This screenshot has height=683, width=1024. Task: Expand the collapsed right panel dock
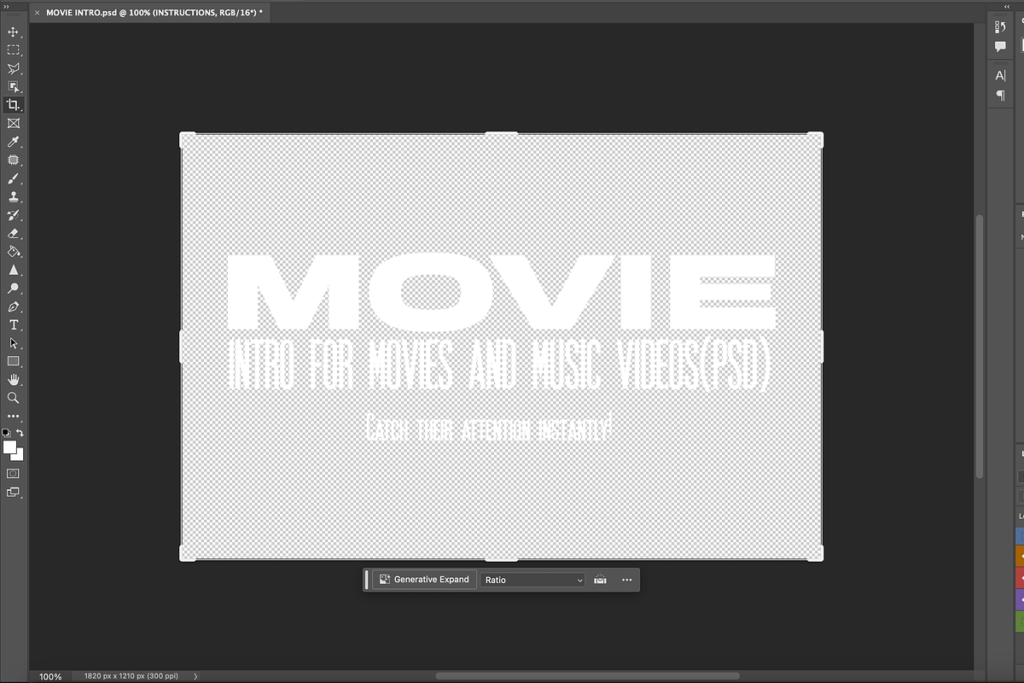[x=1007, y=6]
